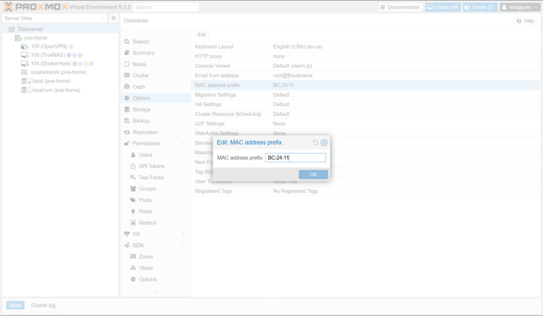Switch to the Cluster log tab
This screenshot has height=316, width=543.
click(x=43, y=305)
